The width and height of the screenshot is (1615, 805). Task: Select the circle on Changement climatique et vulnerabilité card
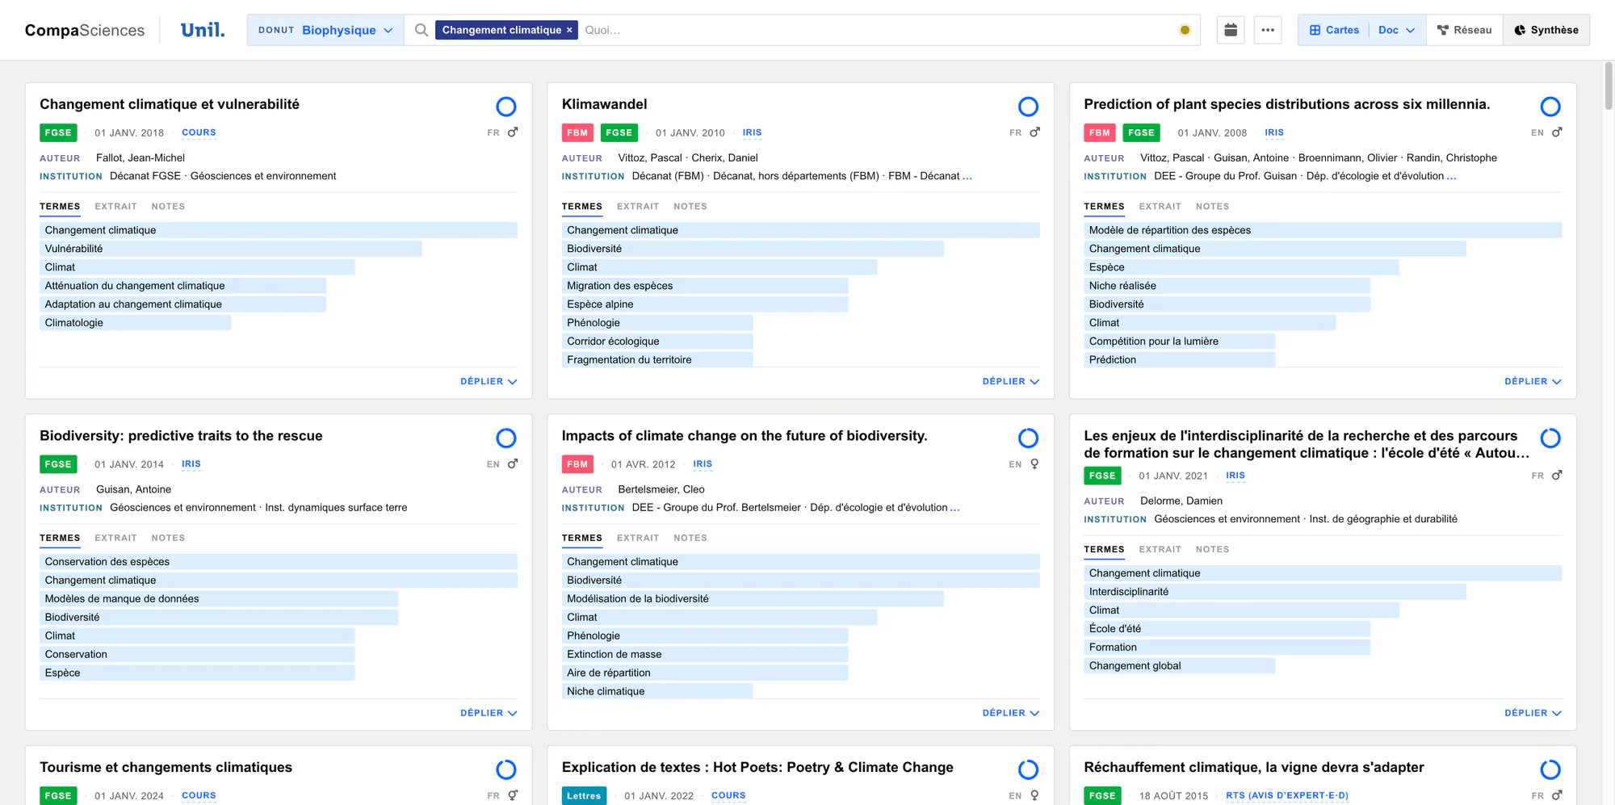(506, 107)
